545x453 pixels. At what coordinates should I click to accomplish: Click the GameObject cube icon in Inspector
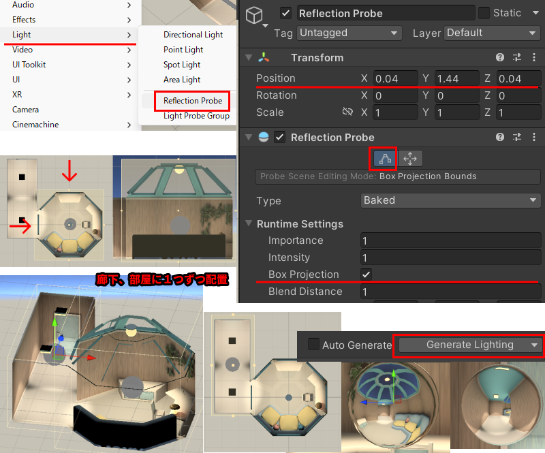254,16
